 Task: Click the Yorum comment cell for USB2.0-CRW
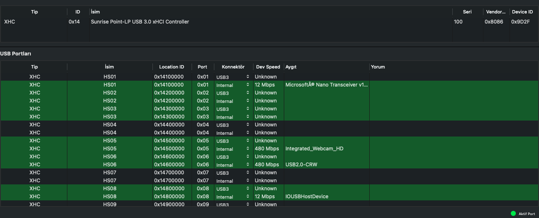(453, 165)
